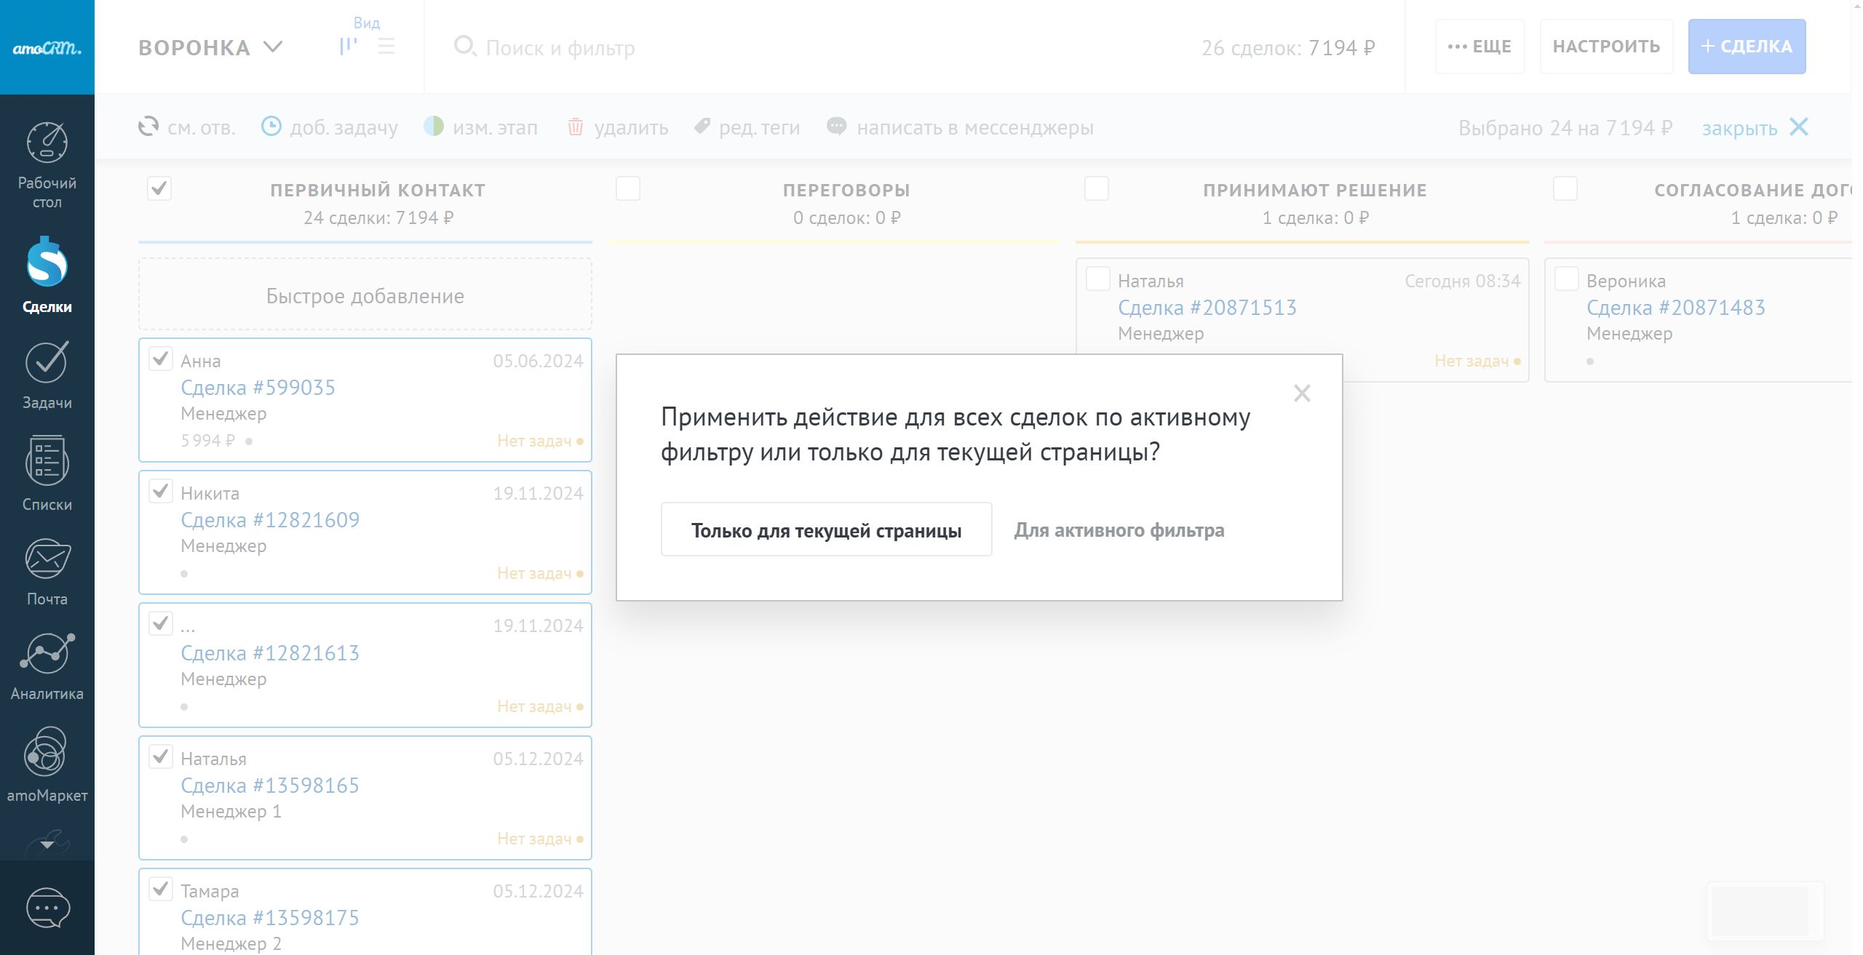Viewport: 1863px width, 955px height.
Task: Select all deals in Переговоры column
Action: click(628, 188)
